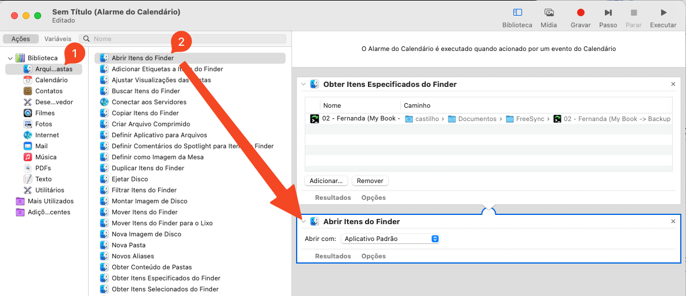This screenshot has width=686, height=296.
Task: Collapse the Obter Itens Especificados do Finder action
Action: pyautogui.click(x=304, y=85)
